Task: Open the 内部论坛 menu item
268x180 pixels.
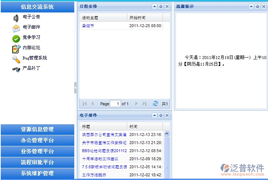Action: point(32,48)
